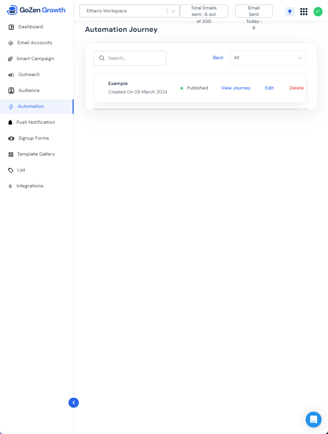Open the chat support widget

(313, 420)
